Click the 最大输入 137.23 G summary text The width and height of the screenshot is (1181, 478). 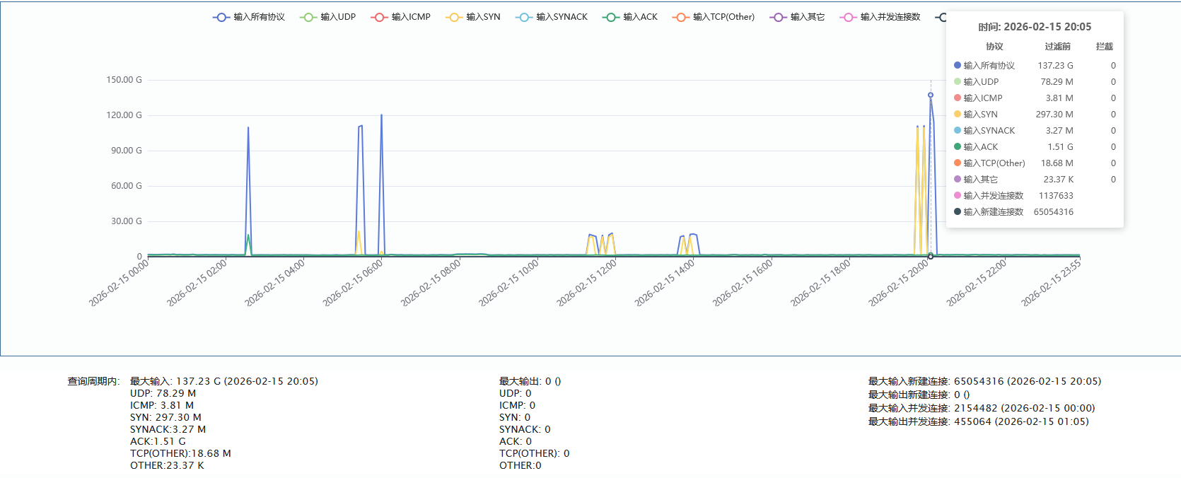tap(224, 381)
